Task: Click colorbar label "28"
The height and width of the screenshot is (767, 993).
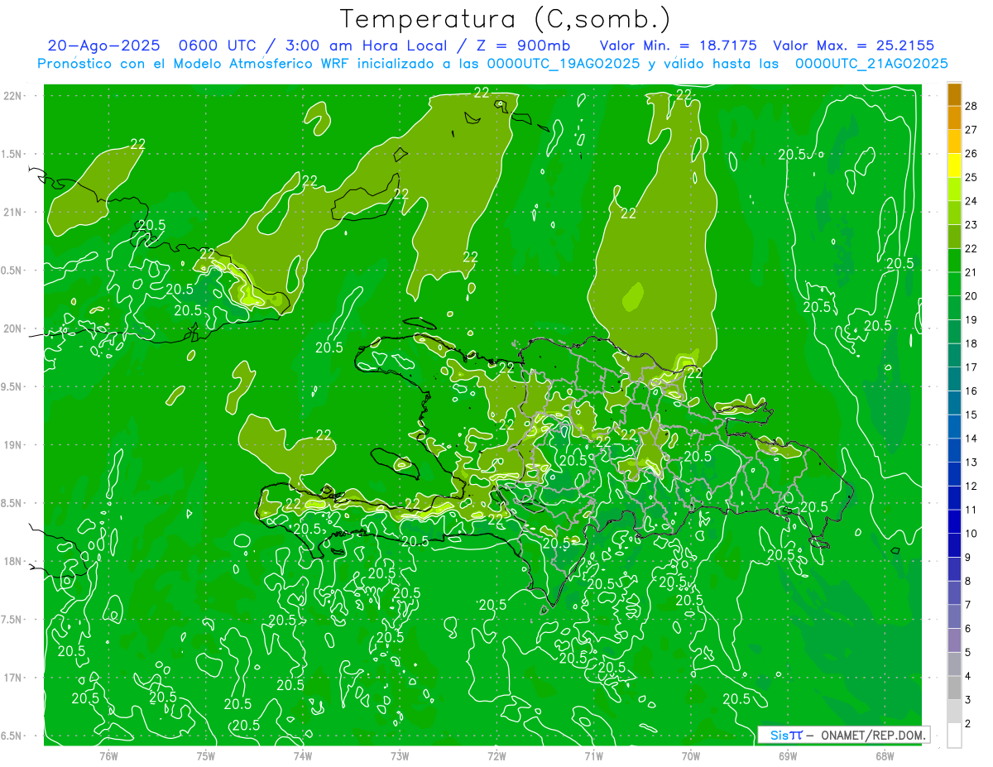Action: click(x=971, y=106)
